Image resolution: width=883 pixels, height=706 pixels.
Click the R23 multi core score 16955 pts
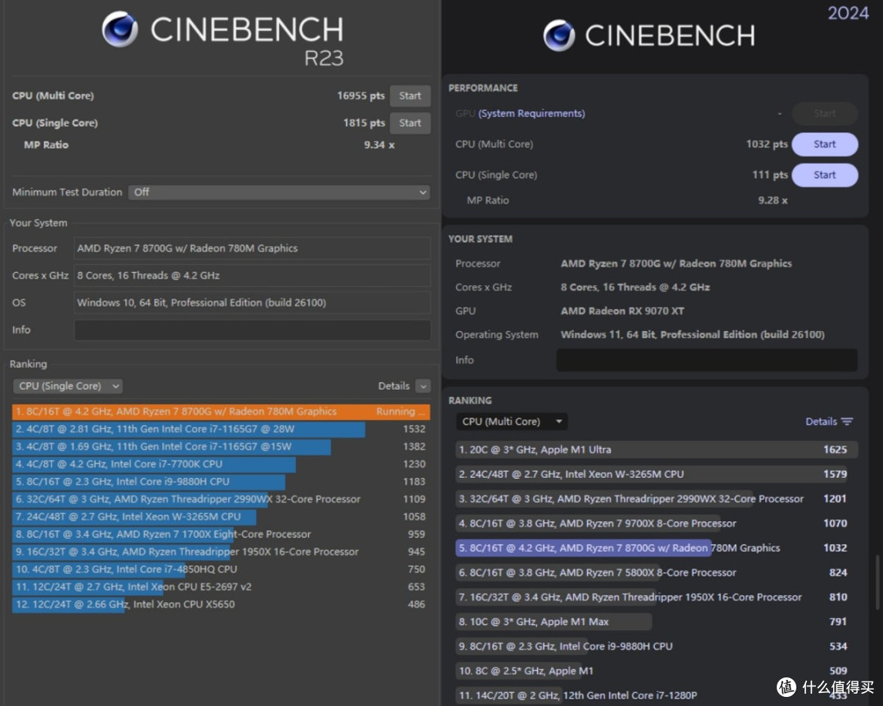click(x=361, y=96)
